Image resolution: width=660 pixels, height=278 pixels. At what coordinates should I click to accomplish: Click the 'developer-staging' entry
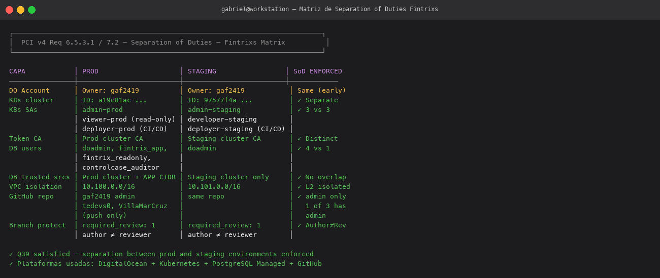click(x=222, y=120)
